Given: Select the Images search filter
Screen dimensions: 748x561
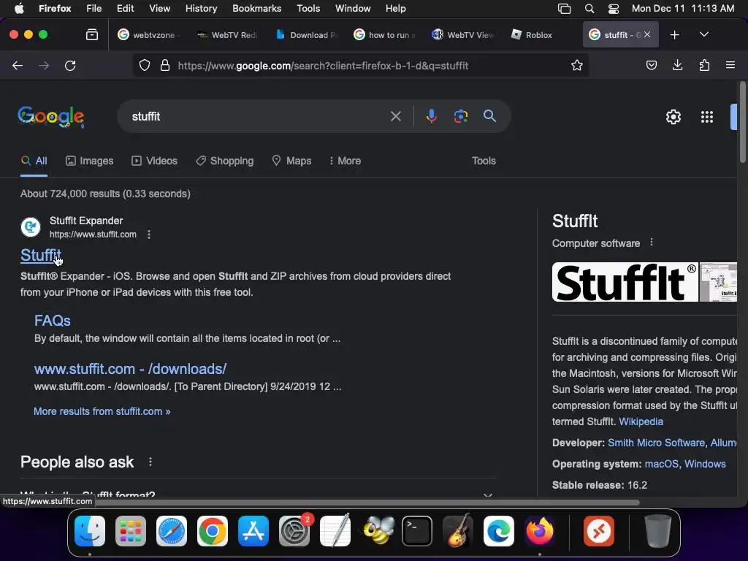Looking at the screenshot, I should click(90, 161).
